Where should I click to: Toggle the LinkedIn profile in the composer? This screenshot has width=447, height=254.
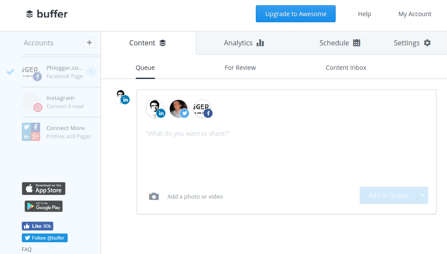click(x=155, y=109)
